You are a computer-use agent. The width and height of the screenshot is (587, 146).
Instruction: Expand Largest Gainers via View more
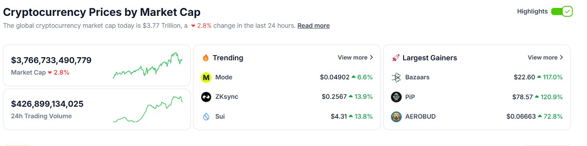point(546,58)
